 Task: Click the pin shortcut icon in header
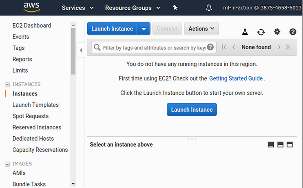point(175,8)
